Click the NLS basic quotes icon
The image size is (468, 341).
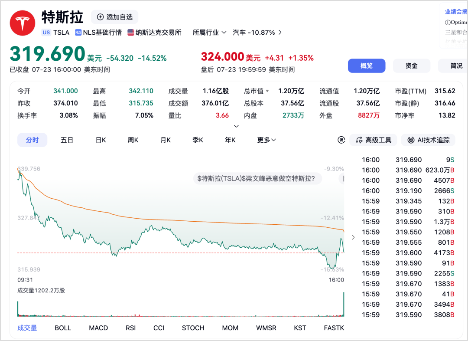pyautogui.click(x=78, y=32)
